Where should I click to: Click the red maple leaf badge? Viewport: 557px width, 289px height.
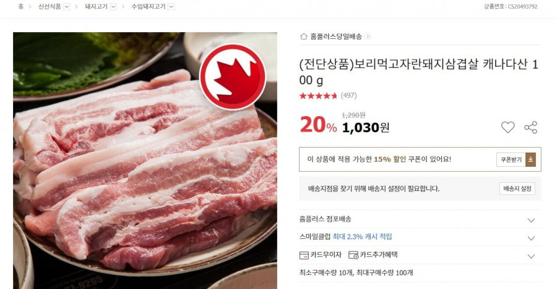(x=233, y=77)
